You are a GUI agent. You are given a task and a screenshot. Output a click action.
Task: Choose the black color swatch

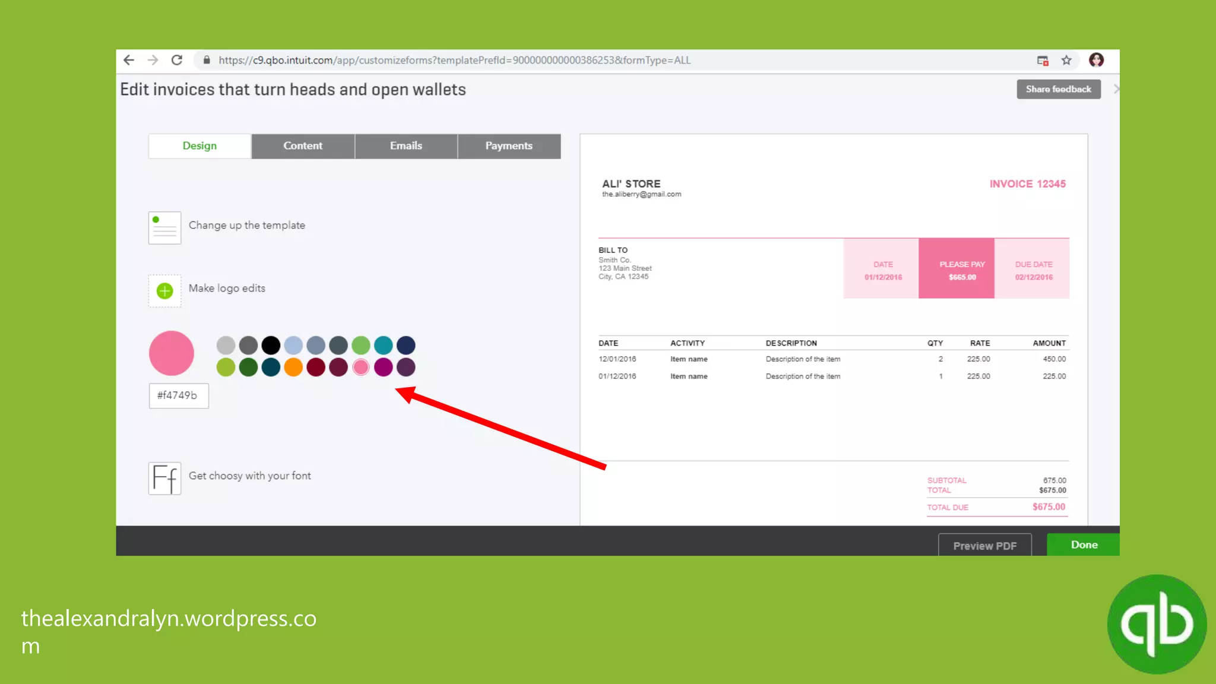pyautogui.click(x=271, y=345)
